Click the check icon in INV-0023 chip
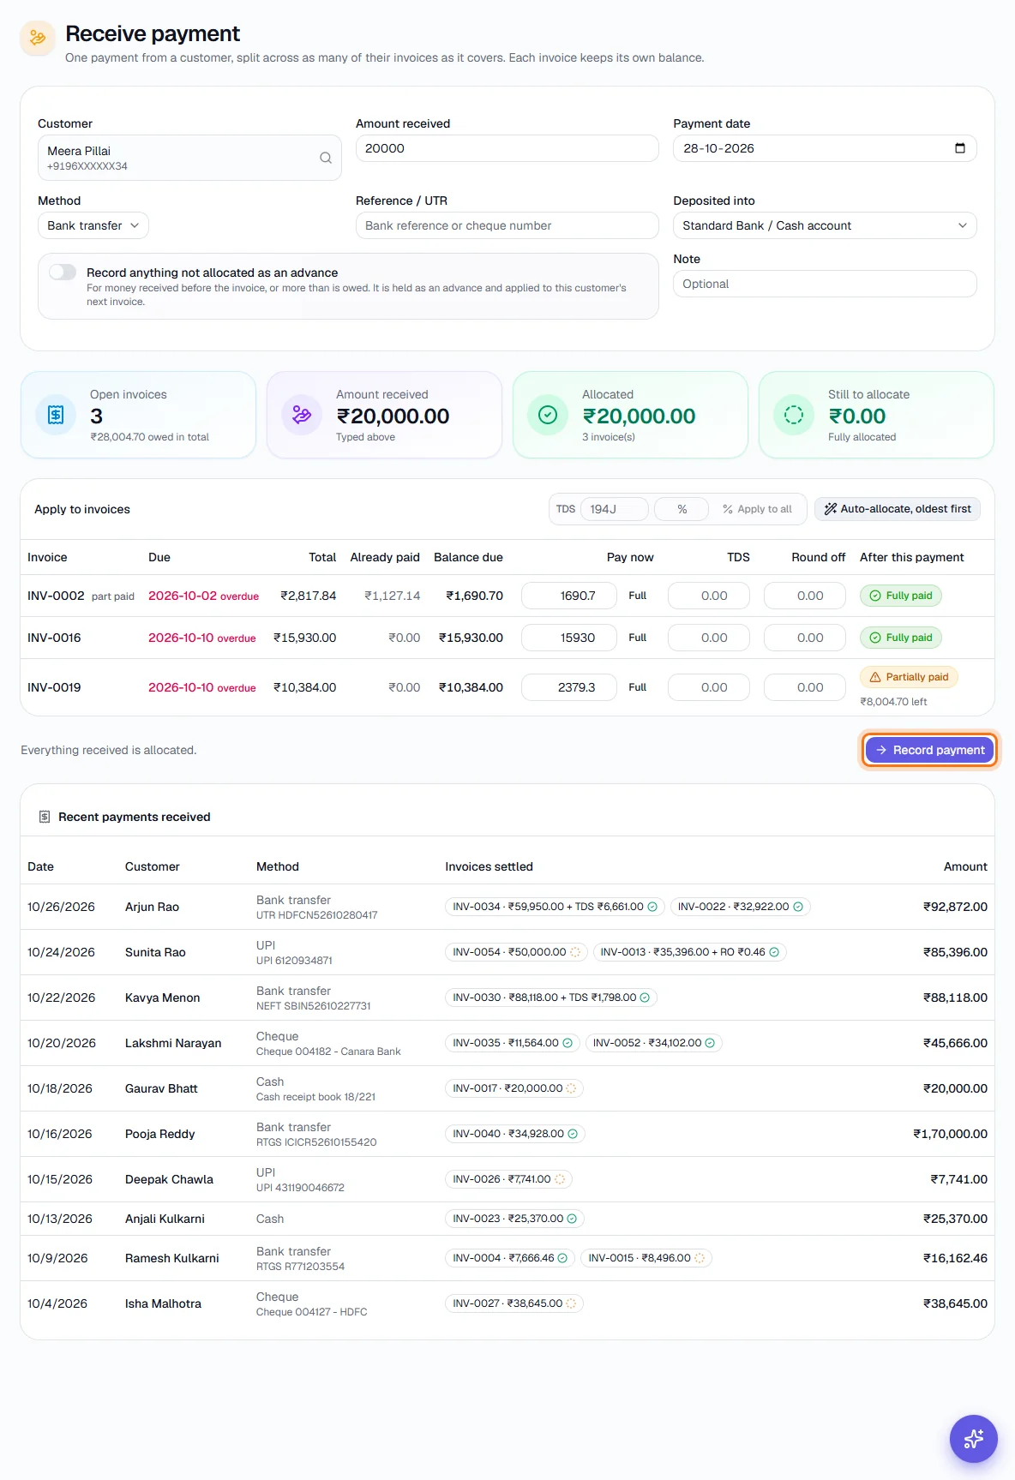This screenshot has width=1015, height=1480. tap(572, 1219)
